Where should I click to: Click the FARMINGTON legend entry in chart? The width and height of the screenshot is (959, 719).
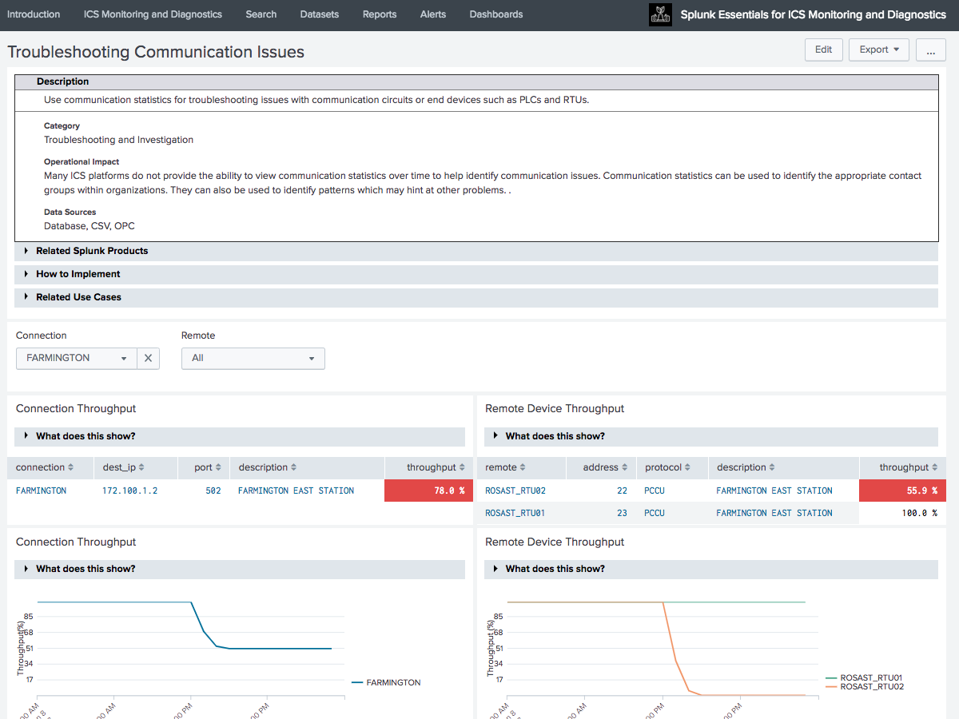click(x=392, y=682)
